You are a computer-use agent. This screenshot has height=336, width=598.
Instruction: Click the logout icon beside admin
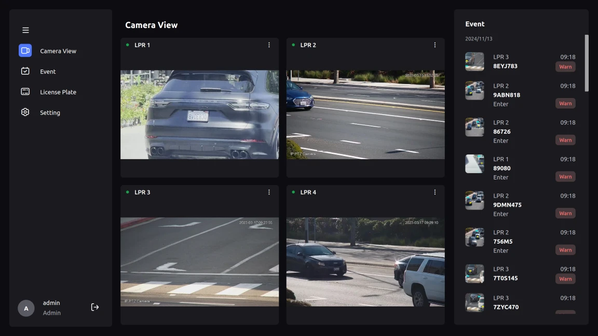tap(95, 307)
